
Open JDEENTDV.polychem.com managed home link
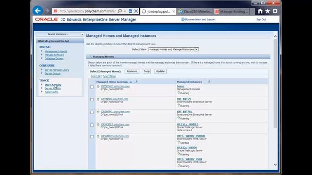click(115, 99)
